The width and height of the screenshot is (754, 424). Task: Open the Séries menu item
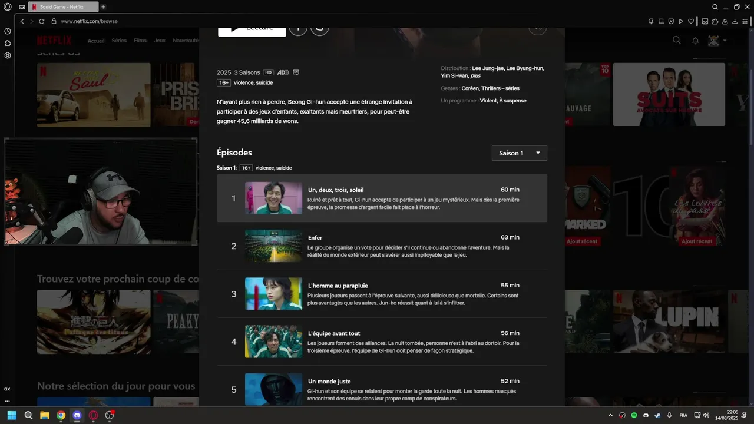119,41
